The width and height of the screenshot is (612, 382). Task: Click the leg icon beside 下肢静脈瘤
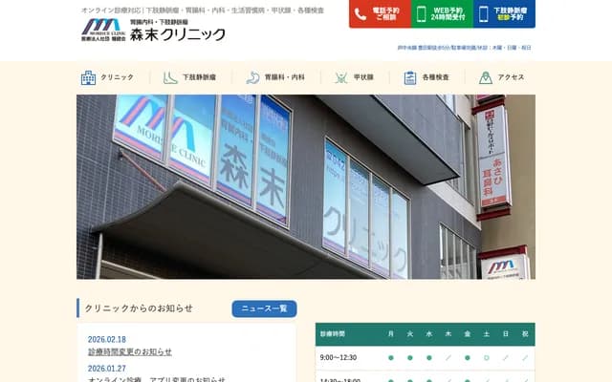(x=170, y=77)
